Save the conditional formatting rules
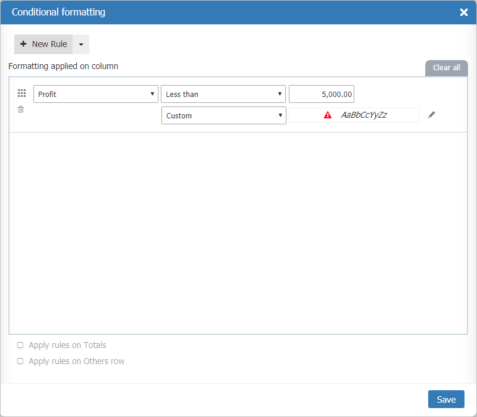This screenshot has width=477, height=417. click(x=445, y=399)
